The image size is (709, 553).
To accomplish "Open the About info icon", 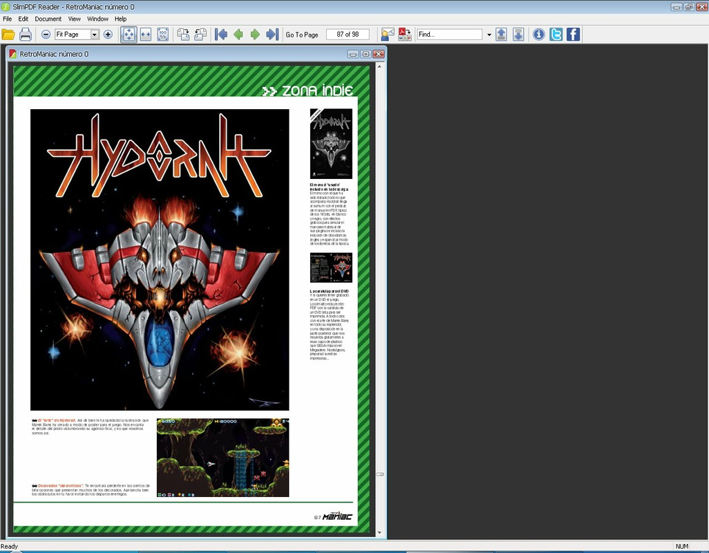I will pos(538,35).
